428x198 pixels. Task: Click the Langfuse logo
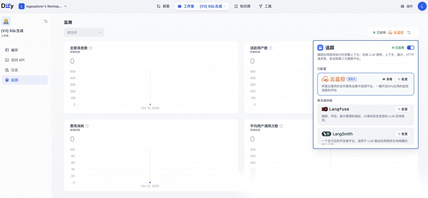[x=335, y=109]
